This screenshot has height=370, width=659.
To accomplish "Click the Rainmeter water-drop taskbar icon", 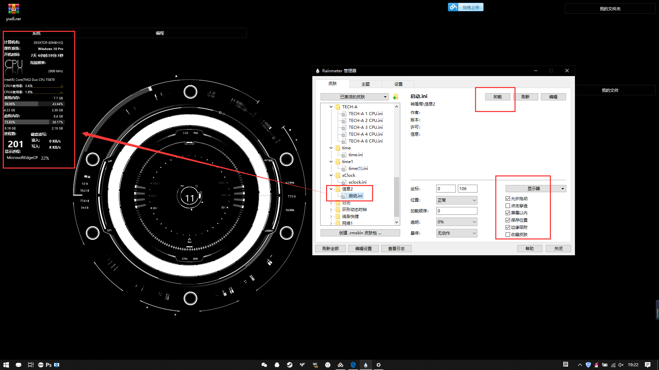I will coord(366,365).
